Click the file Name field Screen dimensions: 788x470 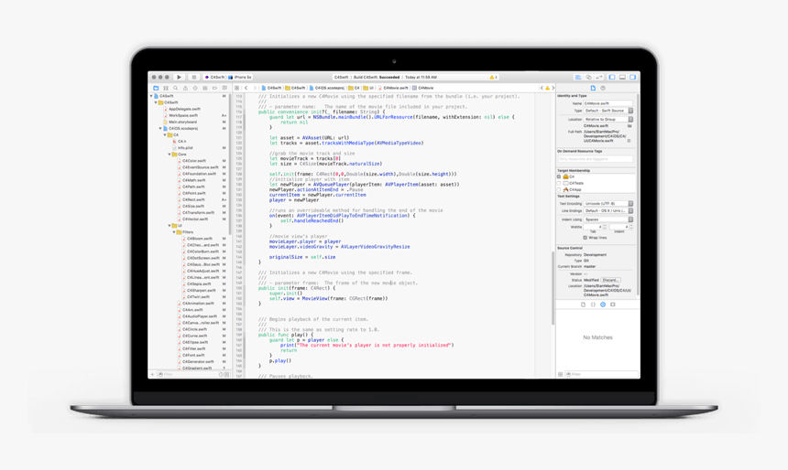tap(608, 103)
